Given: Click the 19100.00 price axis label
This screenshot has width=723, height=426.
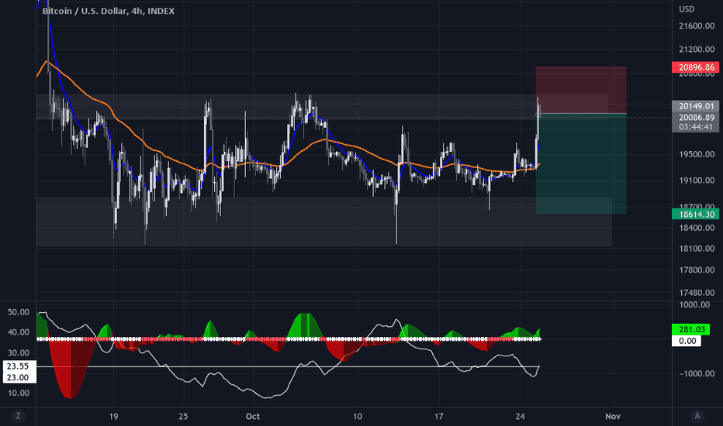Looking at the screenshot, I should coord(697,180).
